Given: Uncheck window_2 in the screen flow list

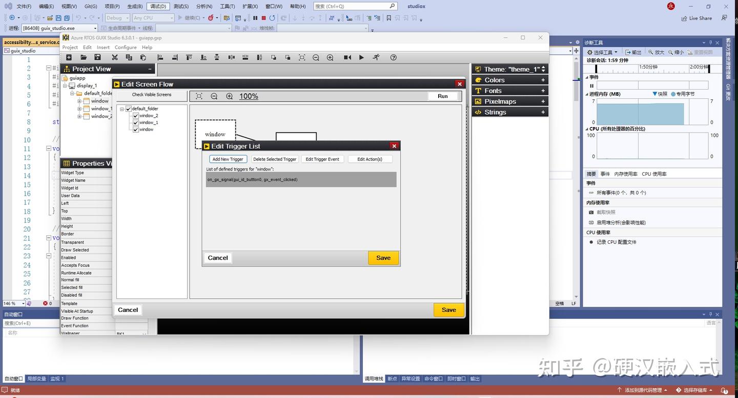Looking at the screenshot, I should coord(135,115).
